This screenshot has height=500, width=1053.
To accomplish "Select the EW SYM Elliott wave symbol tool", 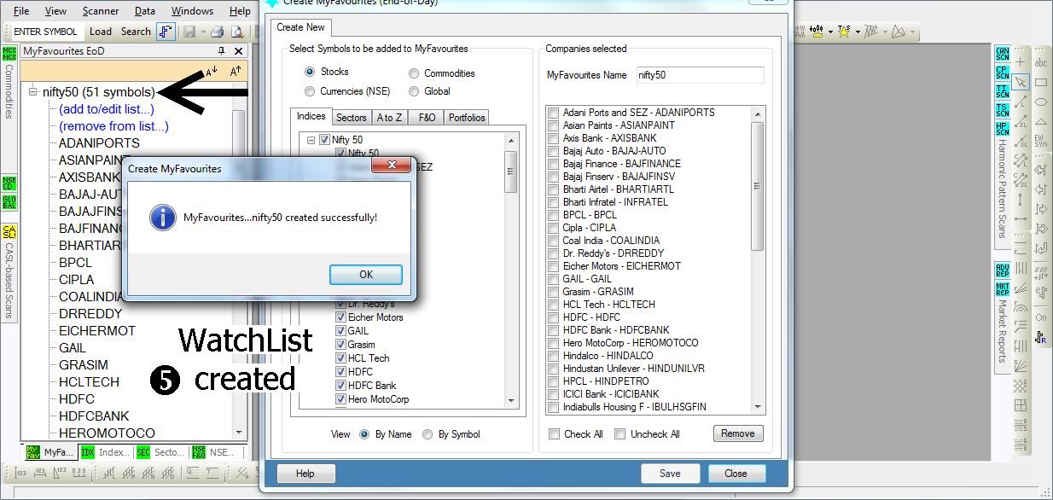I will click(1041, 141).
